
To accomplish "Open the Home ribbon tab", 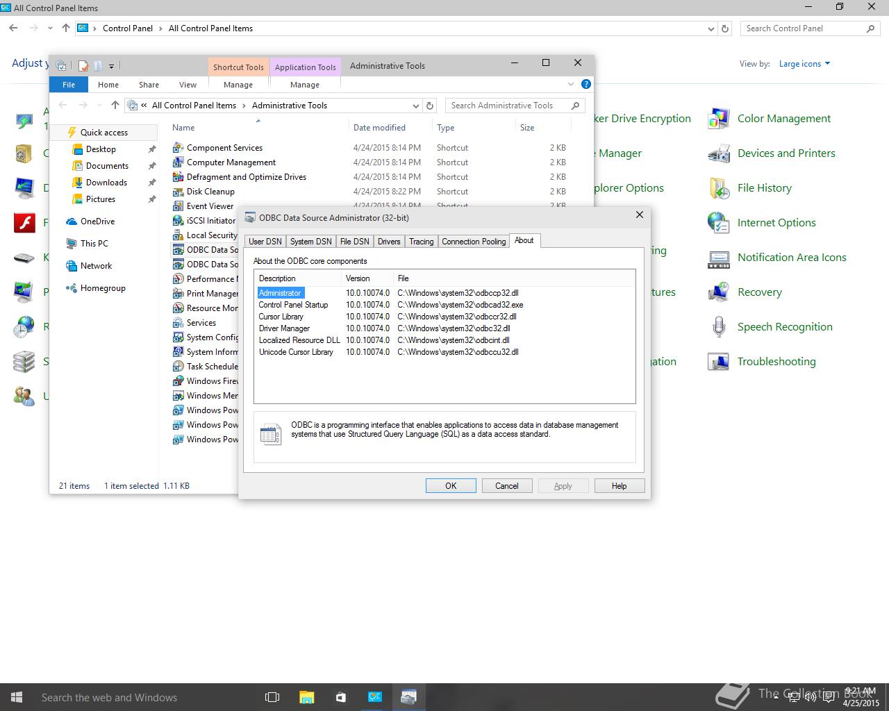I will (108, 85).
